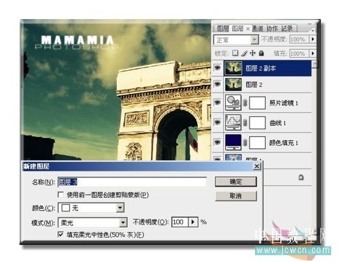
Task: Hide the 图层 2 layer
Action: (218, 84)
